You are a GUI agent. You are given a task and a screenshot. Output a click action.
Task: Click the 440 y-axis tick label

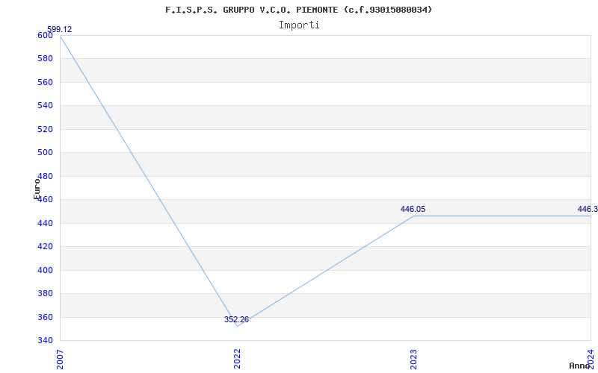pyautogui.click(x=46, y=223)
